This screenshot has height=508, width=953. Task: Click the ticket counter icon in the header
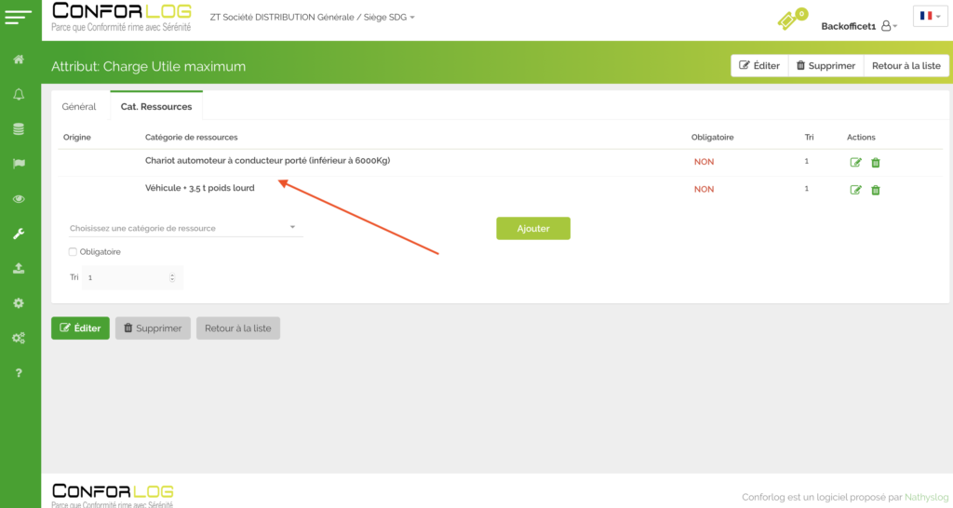[x=789, y=20]
